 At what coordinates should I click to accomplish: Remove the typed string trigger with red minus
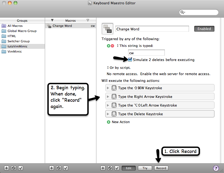[x=112, y=46]
